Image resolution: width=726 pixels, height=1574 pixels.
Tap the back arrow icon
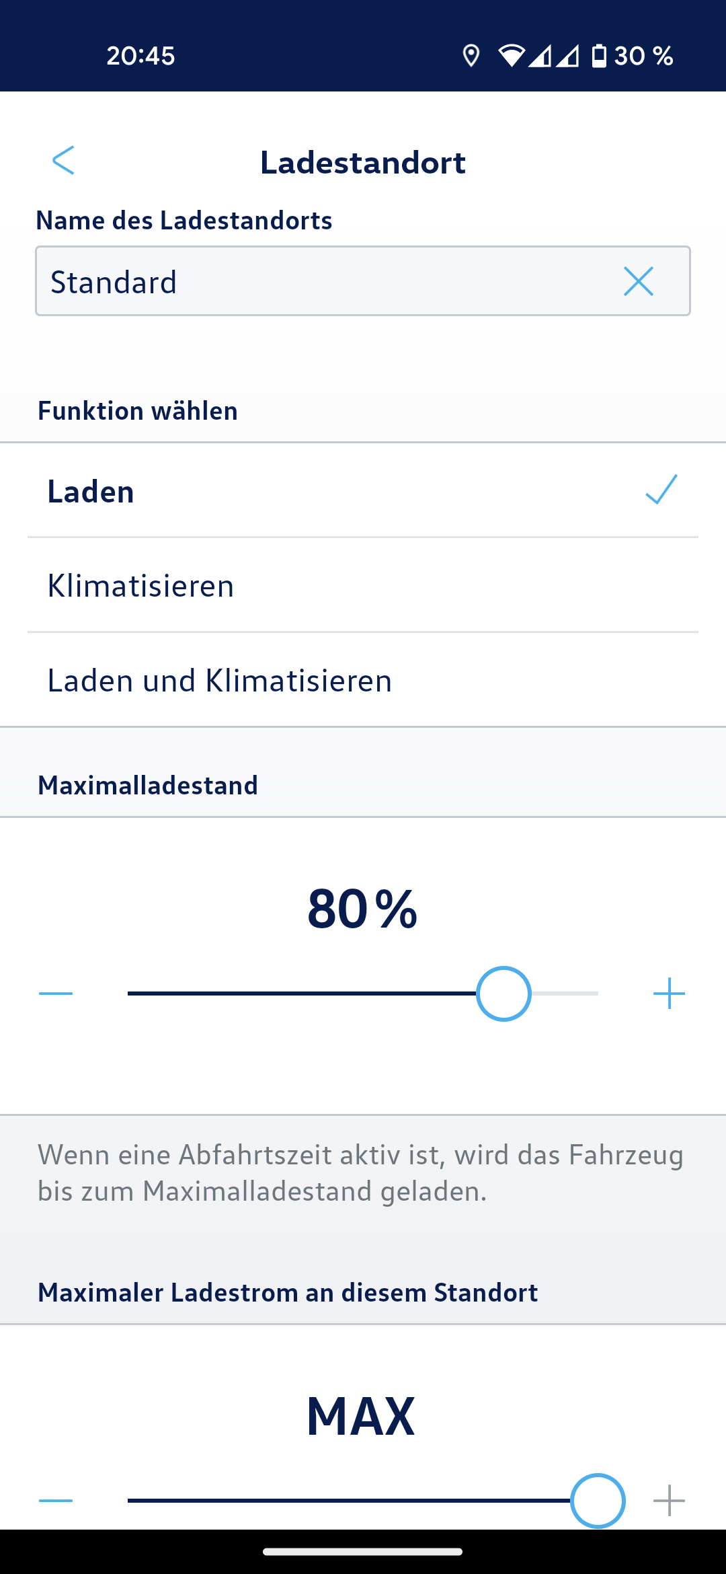point(63,160)
